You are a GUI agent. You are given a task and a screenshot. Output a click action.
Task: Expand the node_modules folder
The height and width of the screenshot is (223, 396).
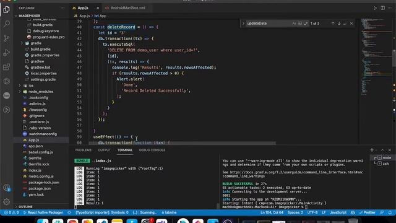[x=40, y=92]
